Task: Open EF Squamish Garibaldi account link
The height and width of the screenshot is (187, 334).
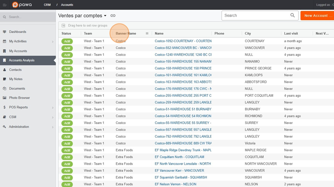Action: coord(181,177)
